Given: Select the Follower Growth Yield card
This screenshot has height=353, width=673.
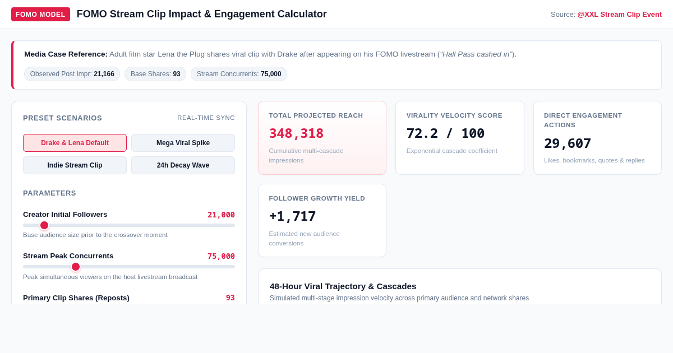Looking at the screenshot, I should click(x=322, y=221).
